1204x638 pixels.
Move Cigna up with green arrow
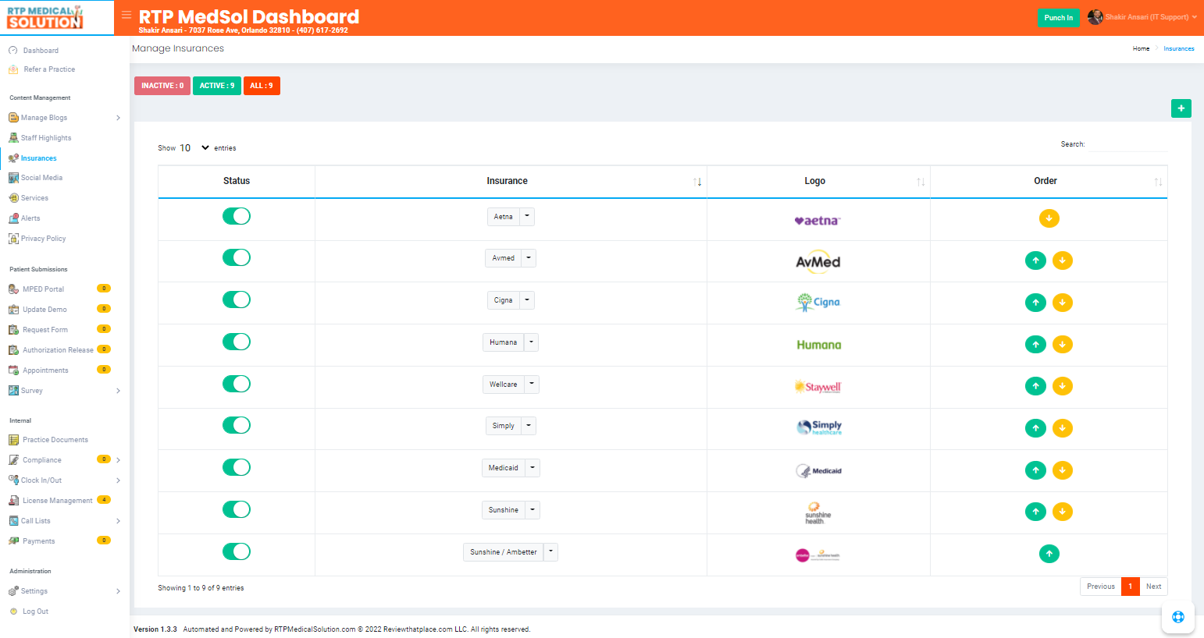[x=1035, y=303]
